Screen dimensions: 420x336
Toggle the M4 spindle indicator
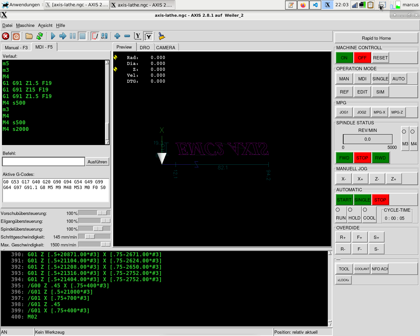point(414,138)
